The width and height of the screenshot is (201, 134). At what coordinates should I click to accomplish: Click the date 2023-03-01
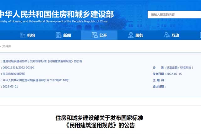tap(10, 87)
